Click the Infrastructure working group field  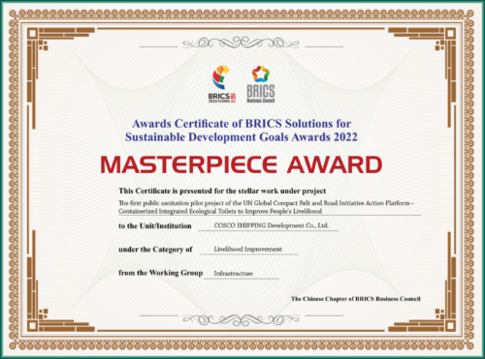pyautogui.click(x=242, y=274)
